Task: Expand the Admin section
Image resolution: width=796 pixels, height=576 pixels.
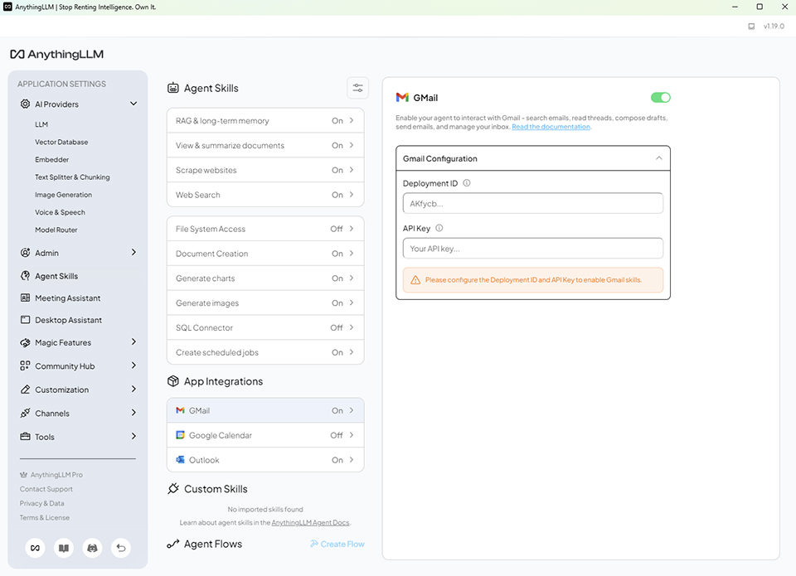Action: click(x=133, y=252)
